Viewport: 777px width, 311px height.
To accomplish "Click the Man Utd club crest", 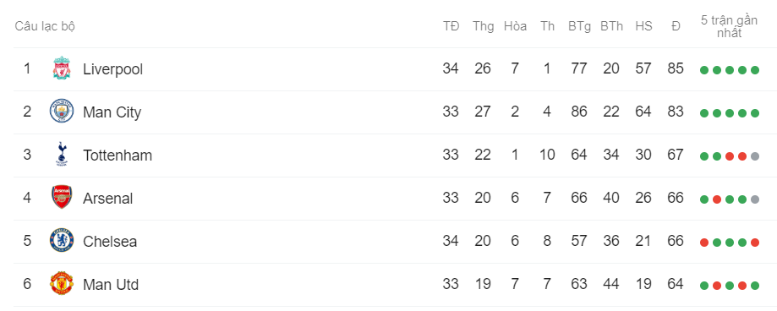I will point(62,284).
